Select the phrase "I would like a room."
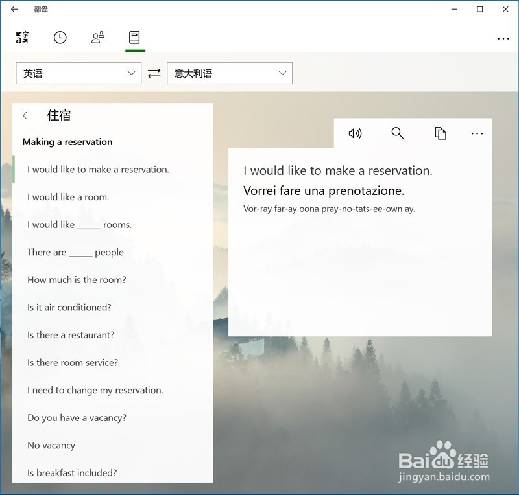519x495 pixels. pos(67,197)
